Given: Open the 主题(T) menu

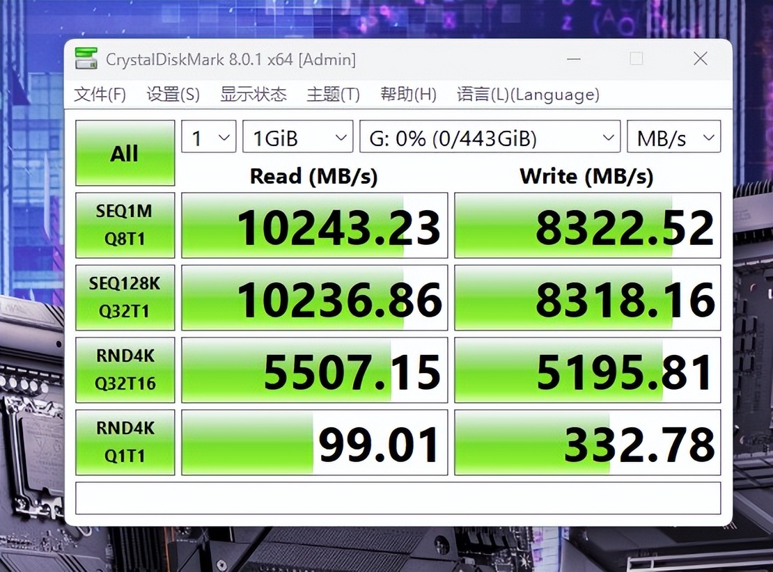Looking at the screenshot, I should click(x=334, y=94).
